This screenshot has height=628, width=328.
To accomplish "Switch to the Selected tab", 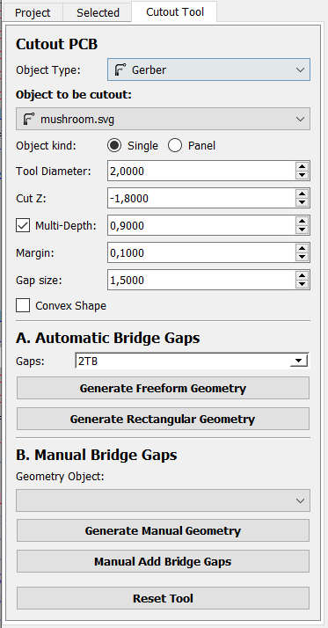I will (x=98, y=13).
